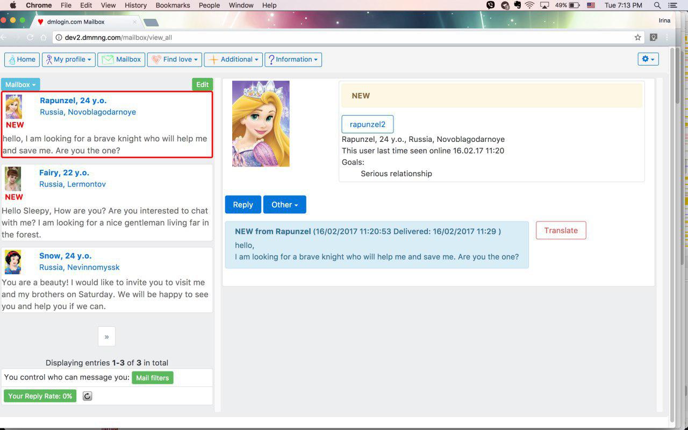Open the Edit menu in menu bar

[86, 5]
